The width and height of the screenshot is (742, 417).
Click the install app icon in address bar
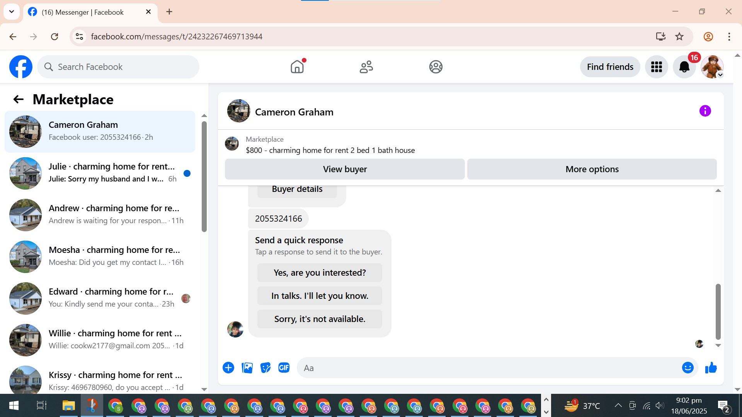(x=661, y=37)
